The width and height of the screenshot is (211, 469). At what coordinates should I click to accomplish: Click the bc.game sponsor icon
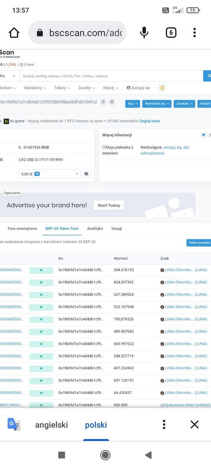pyautogui.click(x=6, y=121)
